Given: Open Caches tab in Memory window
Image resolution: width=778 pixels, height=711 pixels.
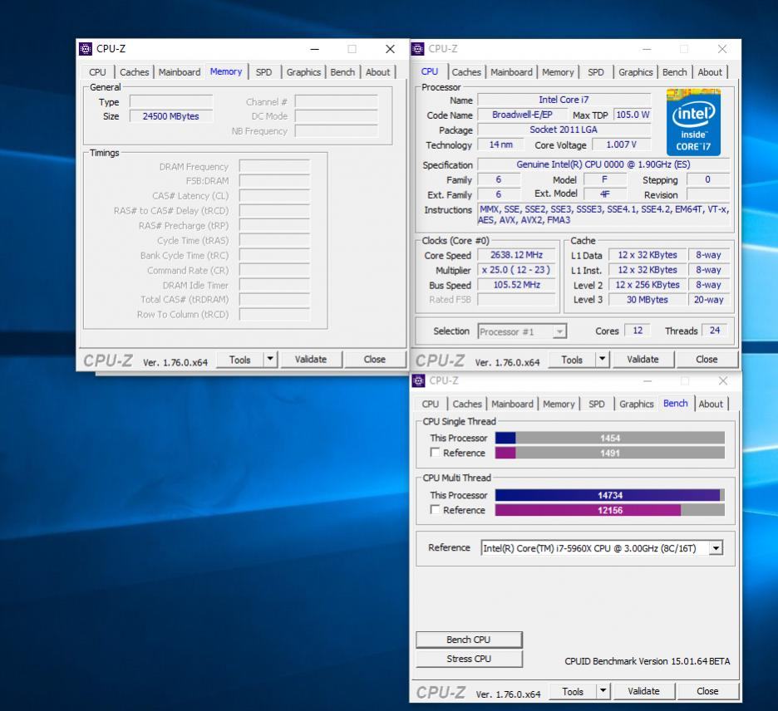Looking at the screenshot, I should pos(134,72).
